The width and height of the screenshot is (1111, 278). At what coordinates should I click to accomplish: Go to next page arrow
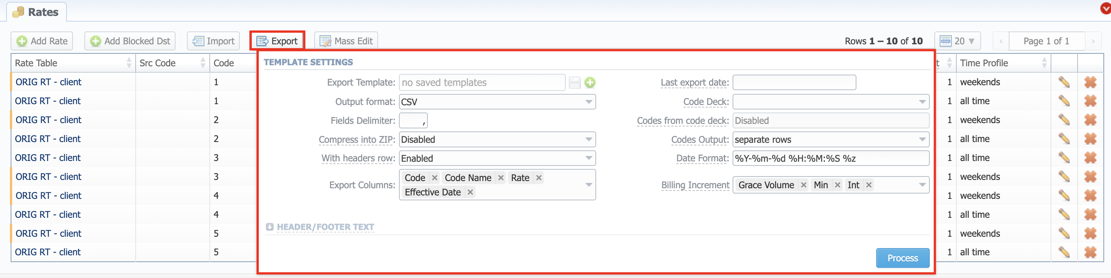1093,41
